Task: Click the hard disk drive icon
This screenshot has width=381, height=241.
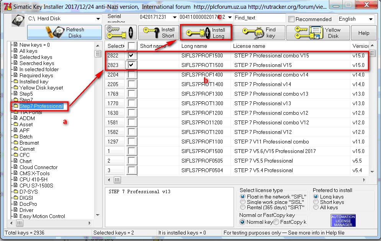Action: (x=18, y=20)
